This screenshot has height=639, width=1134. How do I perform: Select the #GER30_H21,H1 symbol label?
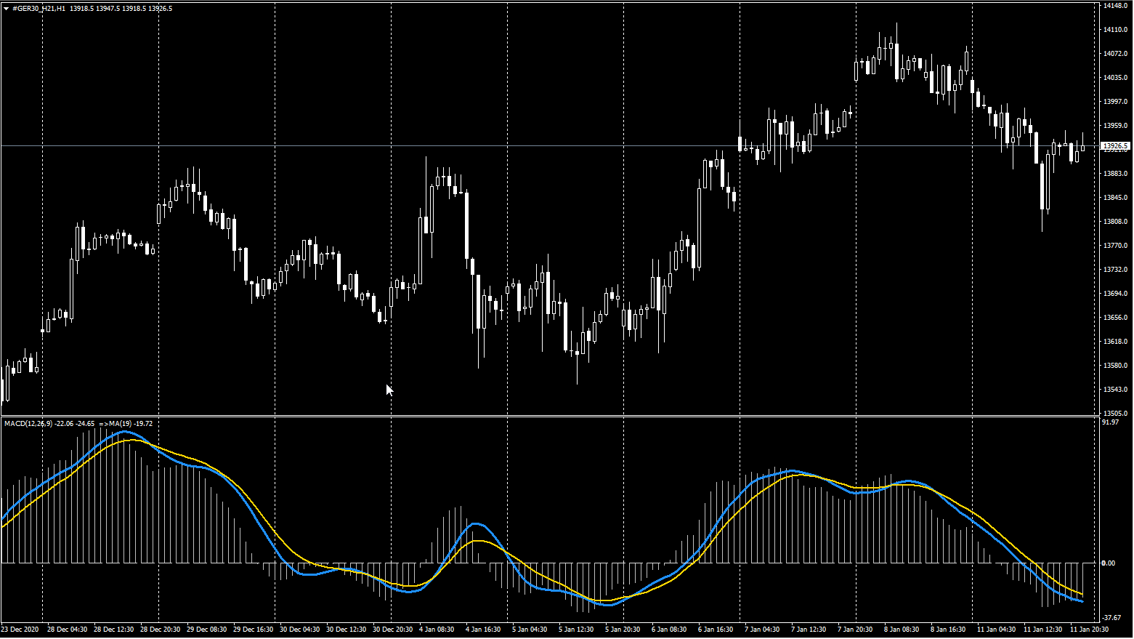coord(39,9)
